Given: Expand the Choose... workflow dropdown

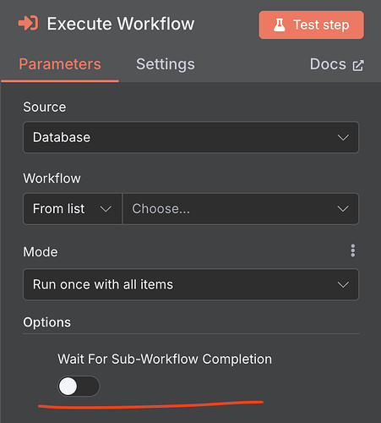Looking at the screenshot, I should [241, 209].
